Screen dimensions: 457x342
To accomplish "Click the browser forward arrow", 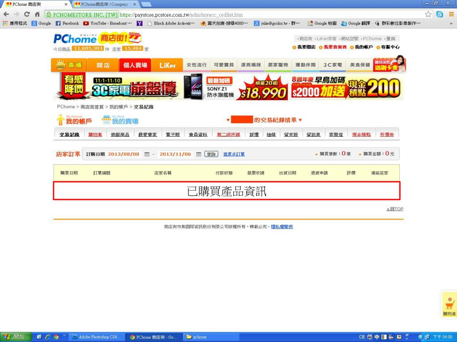I will click(x=17, y=14).
